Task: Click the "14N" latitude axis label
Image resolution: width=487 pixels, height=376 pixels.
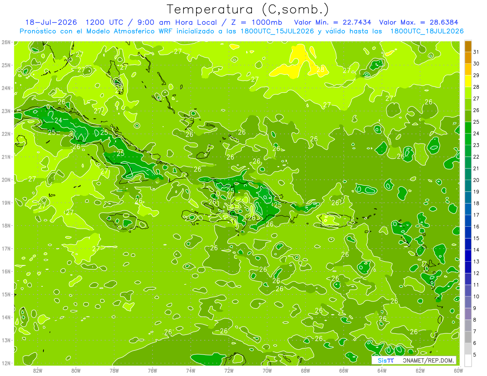Action: 6,317
